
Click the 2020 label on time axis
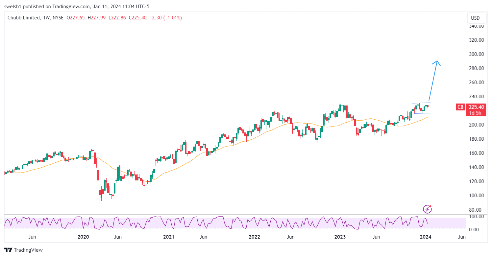(x=84, y=237)
